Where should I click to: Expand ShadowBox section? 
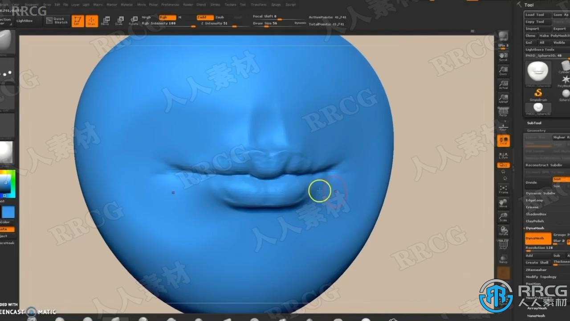click(536, 214)
